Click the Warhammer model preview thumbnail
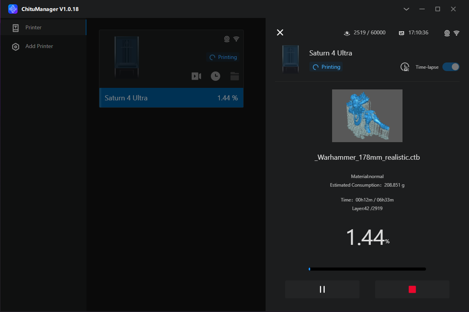 [367, 116]
